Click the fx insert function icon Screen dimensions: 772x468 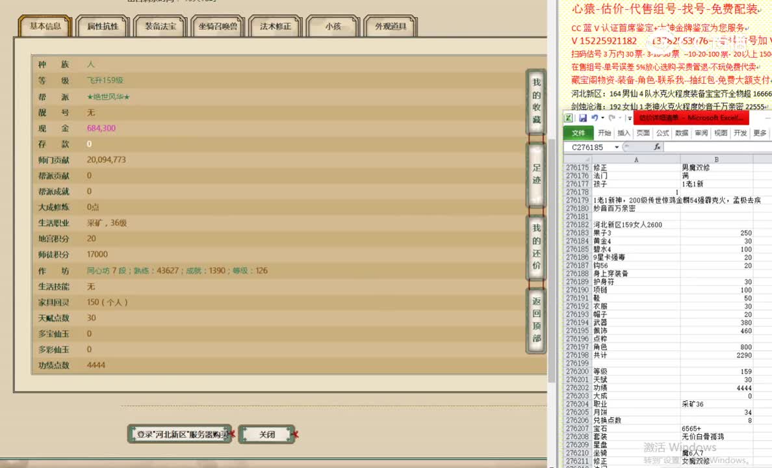click(x=657, y=147)
